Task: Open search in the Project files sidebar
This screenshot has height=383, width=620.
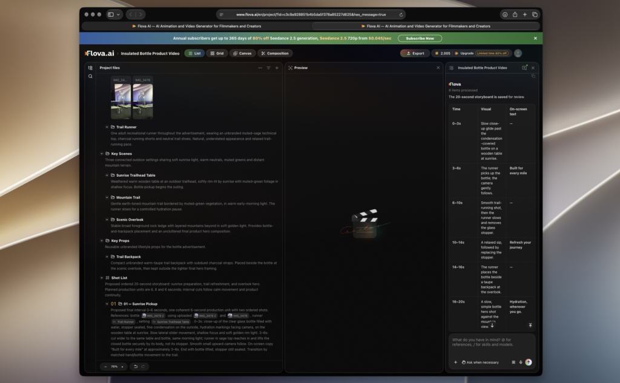Action: (90, 76)
